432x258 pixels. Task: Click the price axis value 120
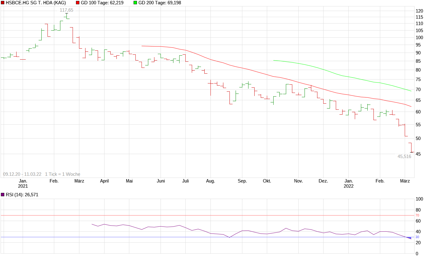tap(419, 11)
